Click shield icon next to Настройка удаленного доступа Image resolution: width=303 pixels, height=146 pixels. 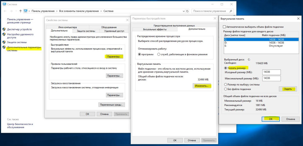pos(4,34)
